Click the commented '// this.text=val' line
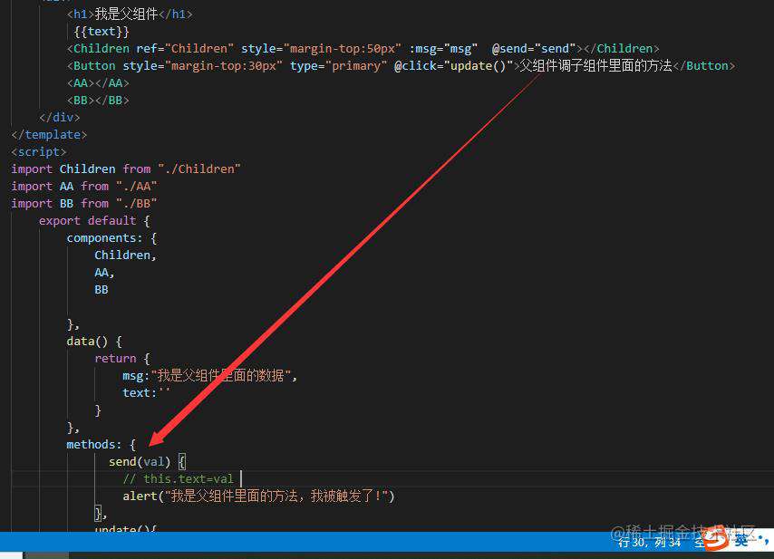This screenshot has height=559, width=774. pyautogui.click(x=179, y=479)
